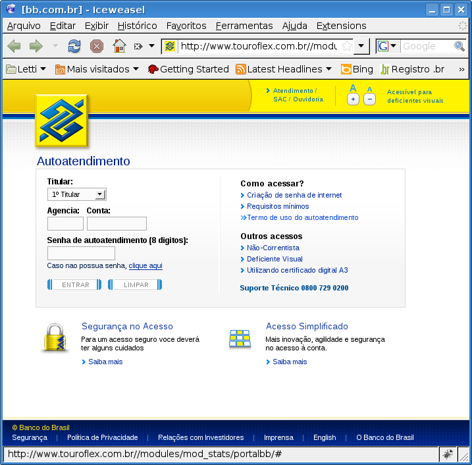This screenshot has height=465, width=472.
Task: Click the search magnifier icon
Action: pyautogui.click(x=459, y=46)
